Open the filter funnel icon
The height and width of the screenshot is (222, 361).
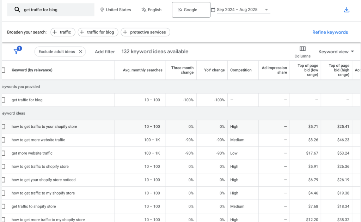(16, 52)
